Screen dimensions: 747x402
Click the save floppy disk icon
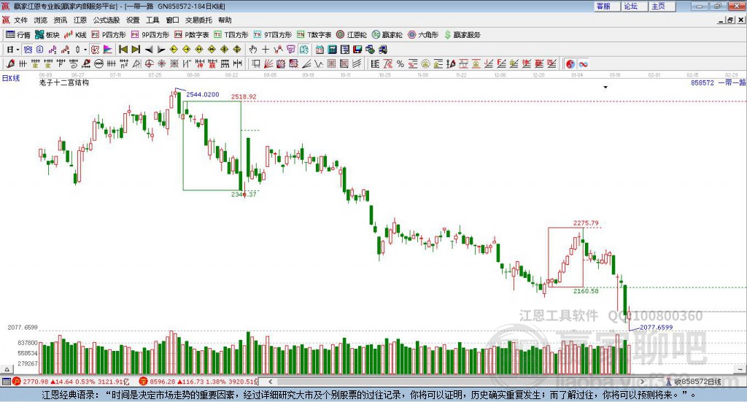[x=357, y=50]
